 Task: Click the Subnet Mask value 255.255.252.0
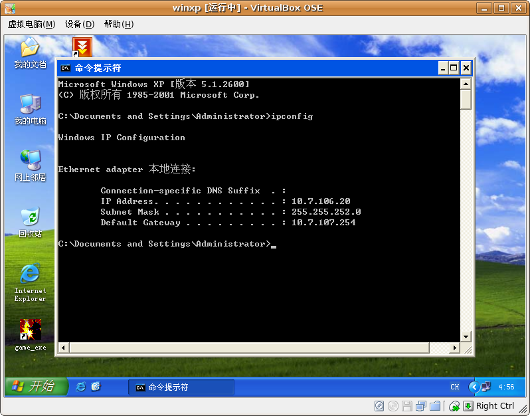pyautogui.click(x=326, y=212)
